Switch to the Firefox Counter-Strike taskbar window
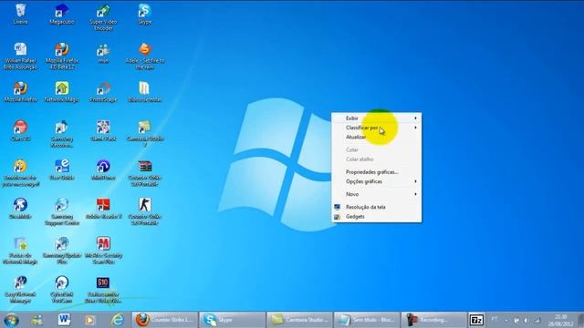Image resolution: width=584 pixels, height=328 pixels. [165, 320]
